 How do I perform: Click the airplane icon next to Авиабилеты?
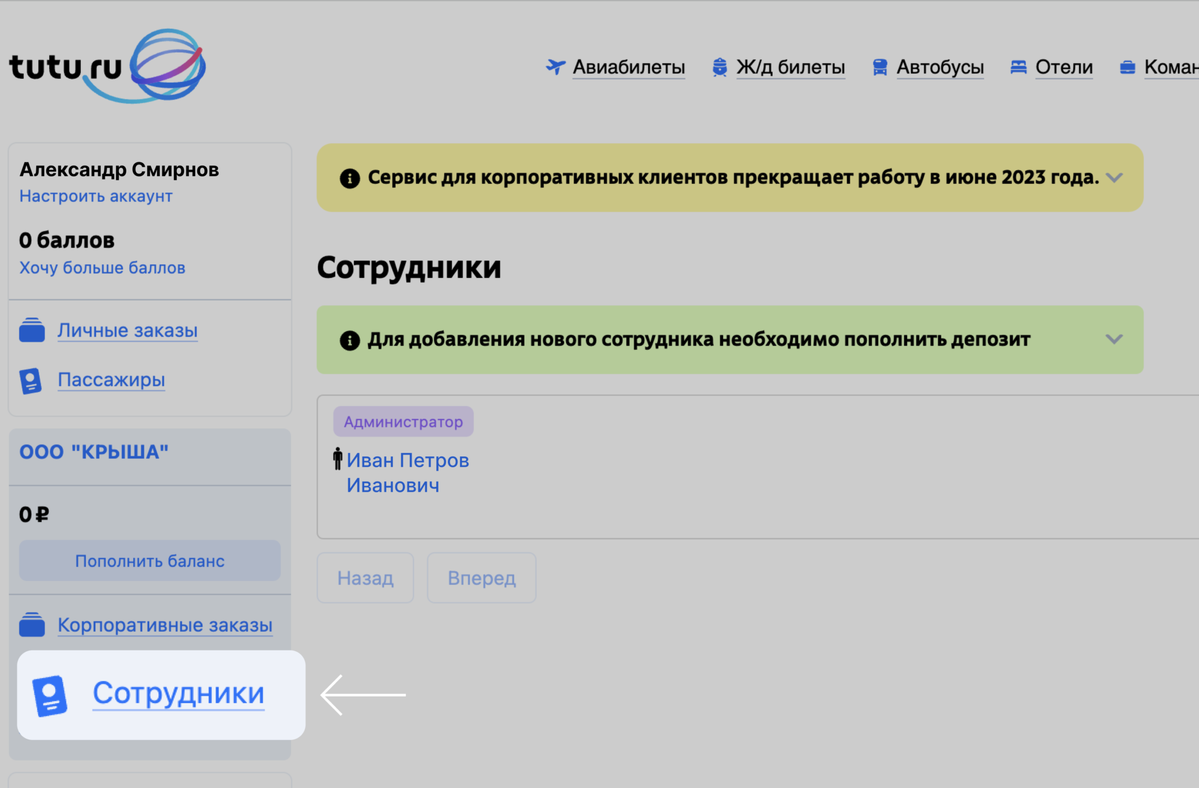(x=555, y=67)
